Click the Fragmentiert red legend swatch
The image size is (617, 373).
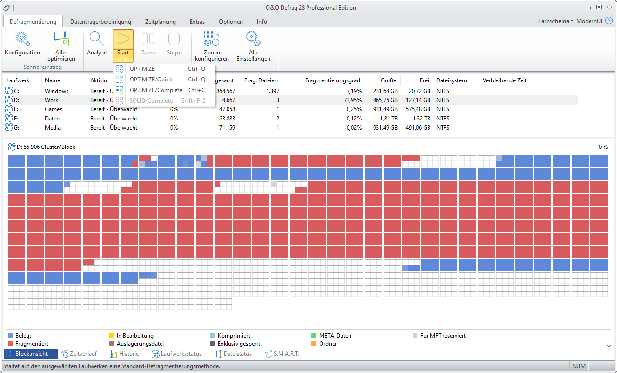(x=10, y=344)
